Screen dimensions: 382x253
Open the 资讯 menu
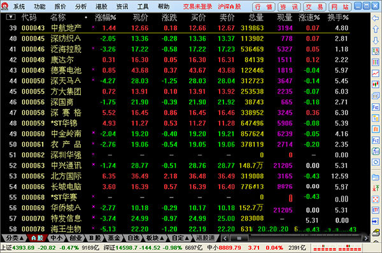pos(122,6)
